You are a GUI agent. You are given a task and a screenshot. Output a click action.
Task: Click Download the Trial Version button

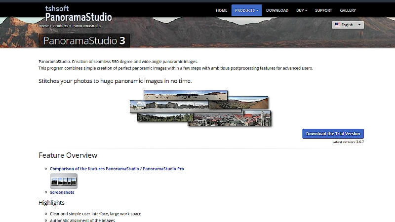(x=333, y=134)
